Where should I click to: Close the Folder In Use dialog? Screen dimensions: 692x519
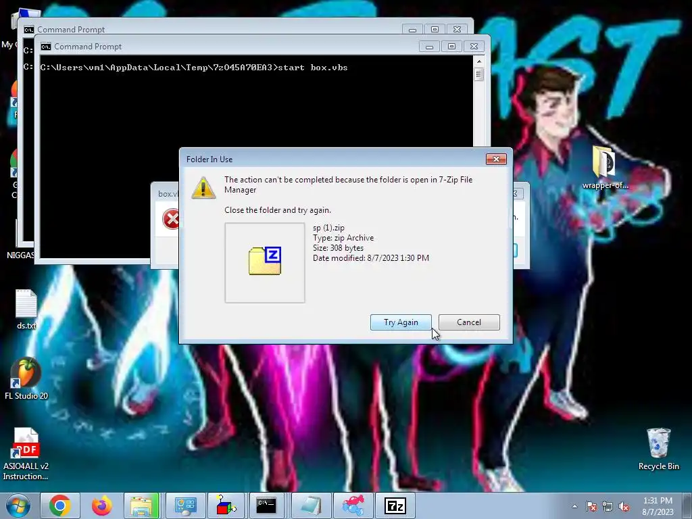pos(496,159)
